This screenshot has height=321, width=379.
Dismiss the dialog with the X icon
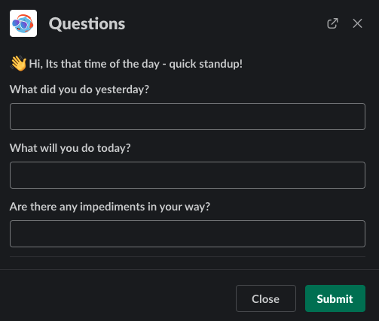[x=357, y=23]
